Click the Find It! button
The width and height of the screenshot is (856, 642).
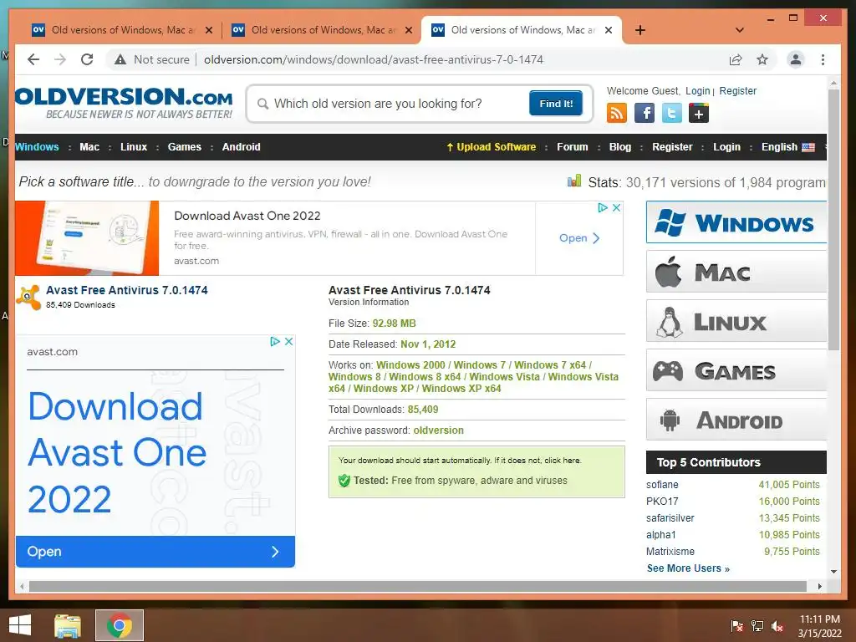pyautogui.click(x=556, y=103)
